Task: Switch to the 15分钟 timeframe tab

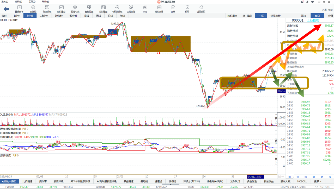Action: (x=44, y=16)
